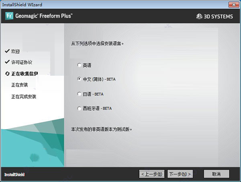
Task: Click the Fr Geomagic Freeform logo icon
Action: [x=9, y=16]
